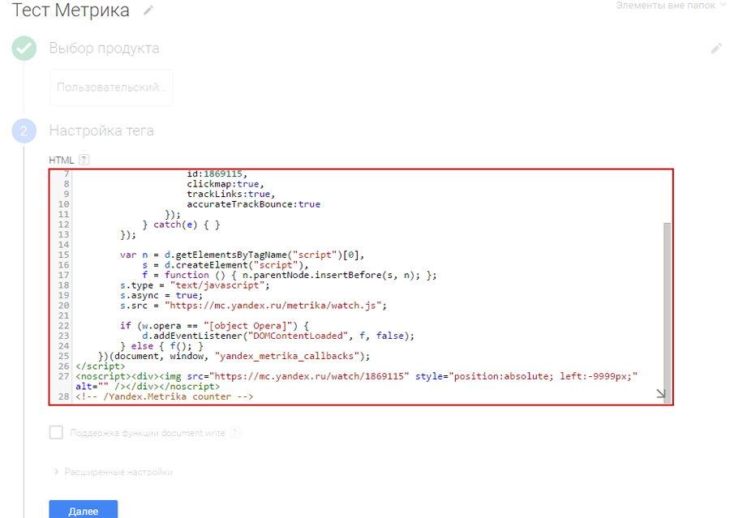730x518 pixels.
Task: Select the Пользовательский product card
Action: click(x=111, y=87)
